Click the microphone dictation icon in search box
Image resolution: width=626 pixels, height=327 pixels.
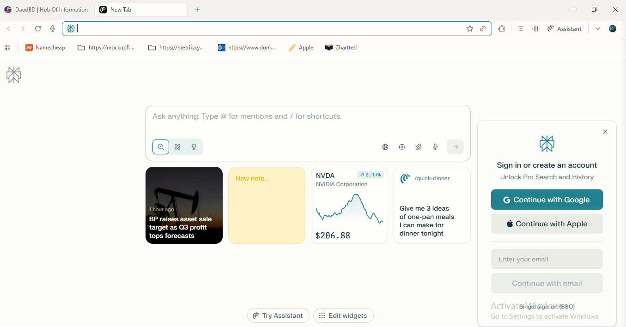[x=435, y=147]
